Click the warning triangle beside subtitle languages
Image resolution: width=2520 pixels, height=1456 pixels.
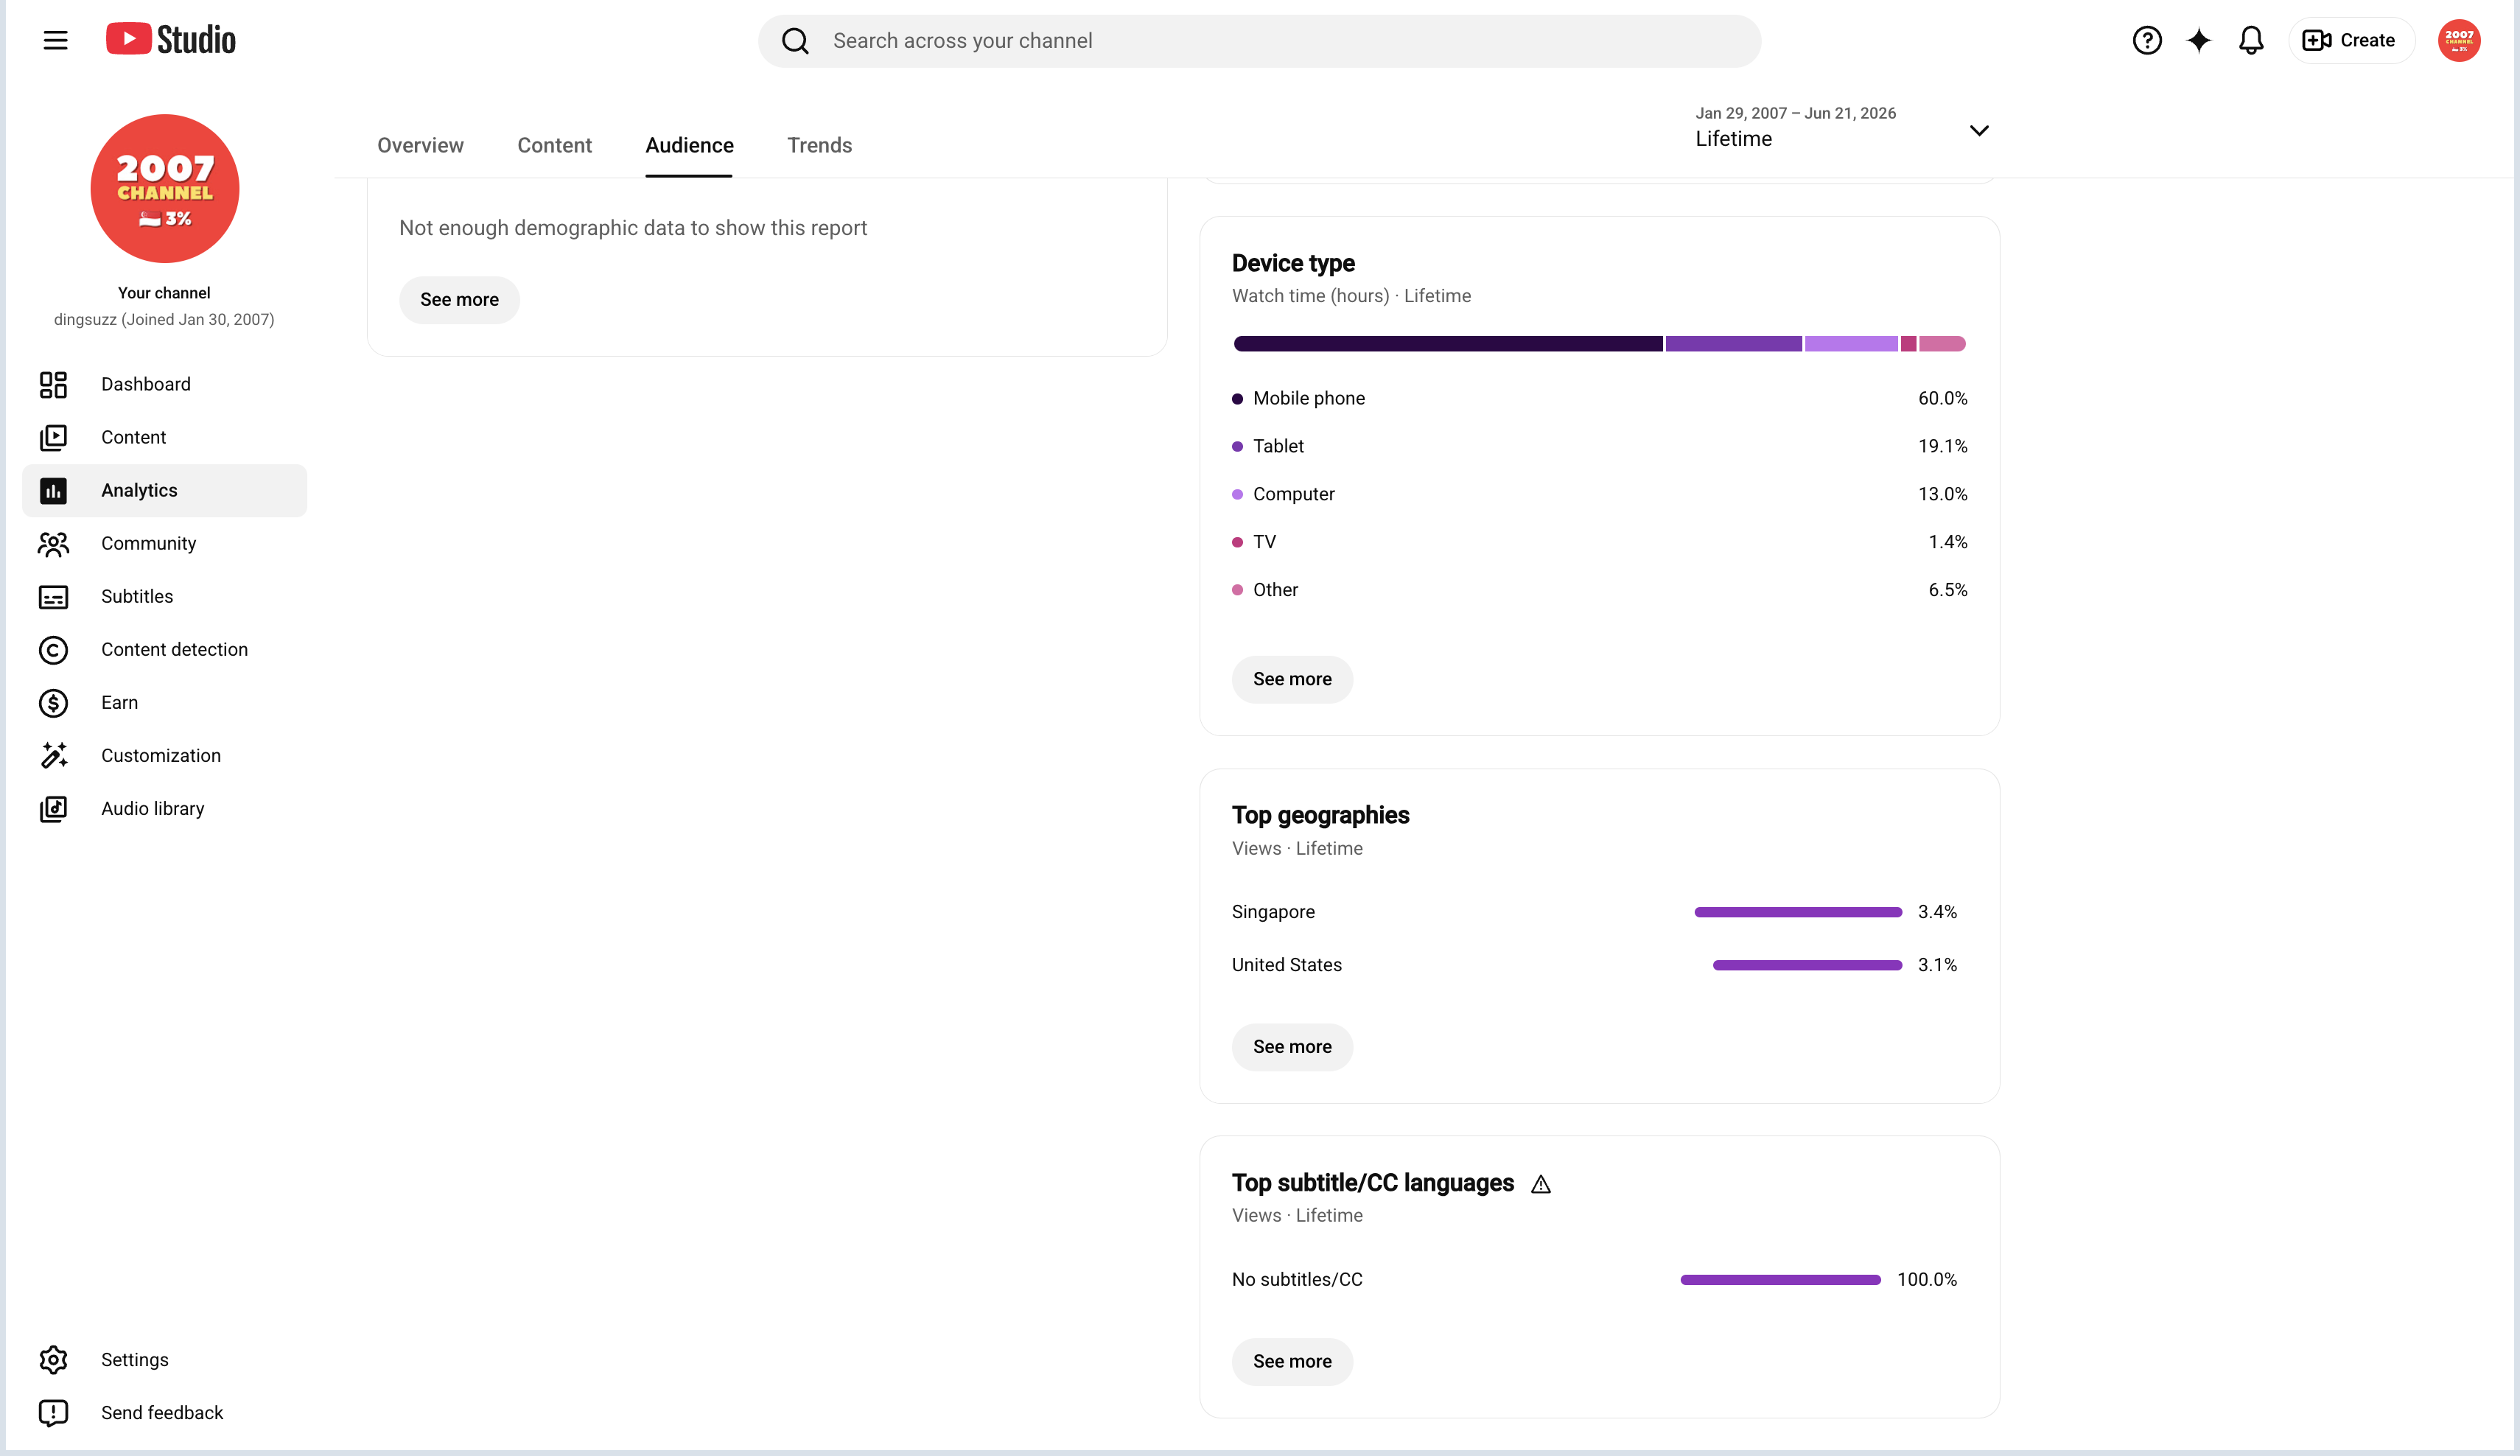(1541, 1184)
